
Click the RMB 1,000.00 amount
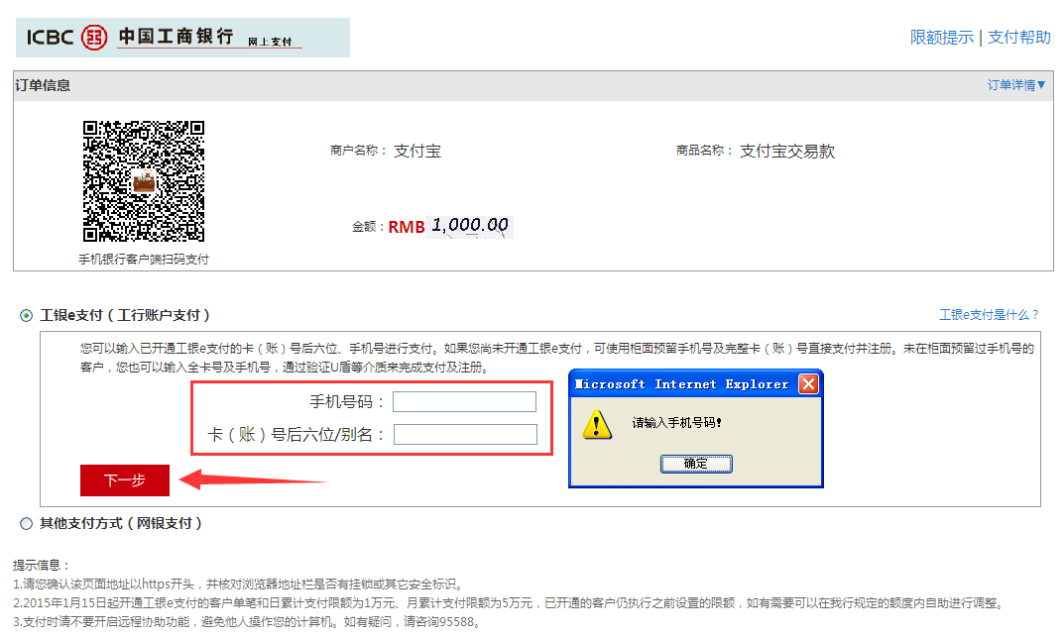coord(449,226)
